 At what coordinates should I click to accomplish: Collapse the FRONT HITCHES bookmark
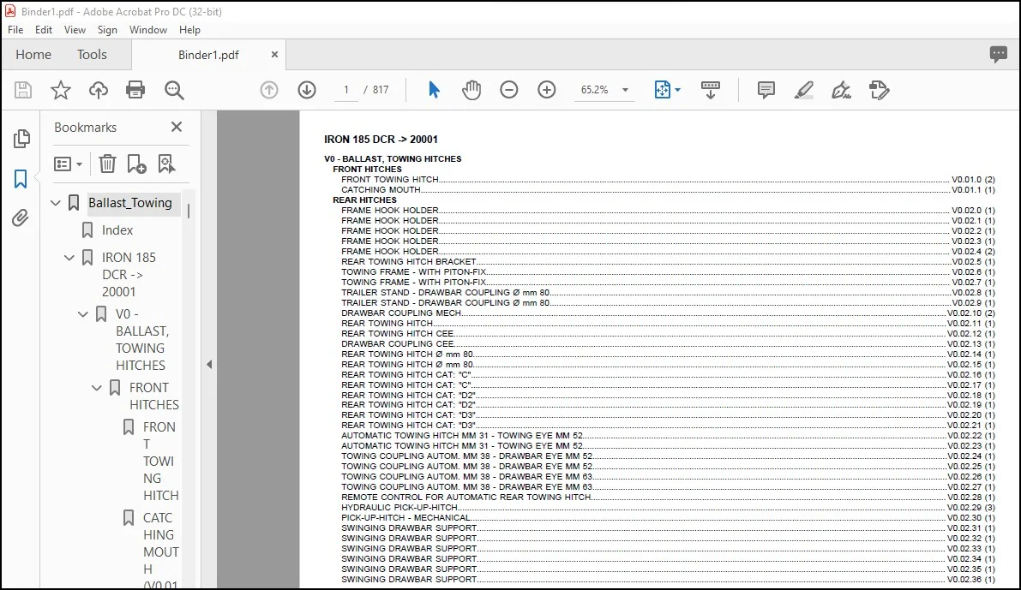click(96, 388)
